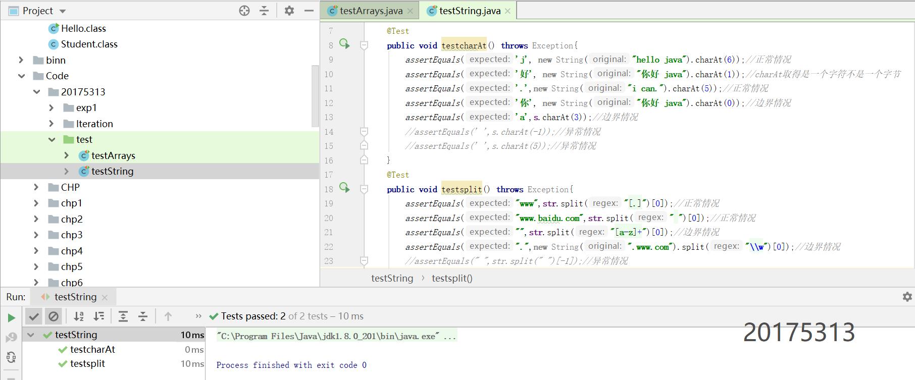This screenshot has height=380, width=915.
Task: Close the testString.java tab
Action: 507,11
